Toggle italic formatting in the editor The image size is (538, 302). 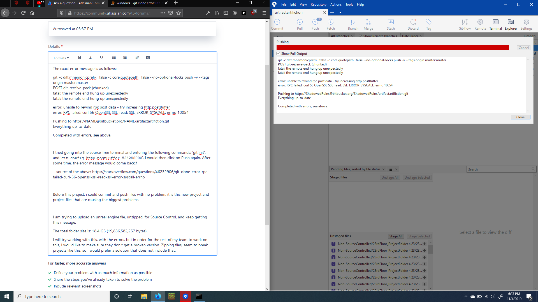[x=91, y=57]
